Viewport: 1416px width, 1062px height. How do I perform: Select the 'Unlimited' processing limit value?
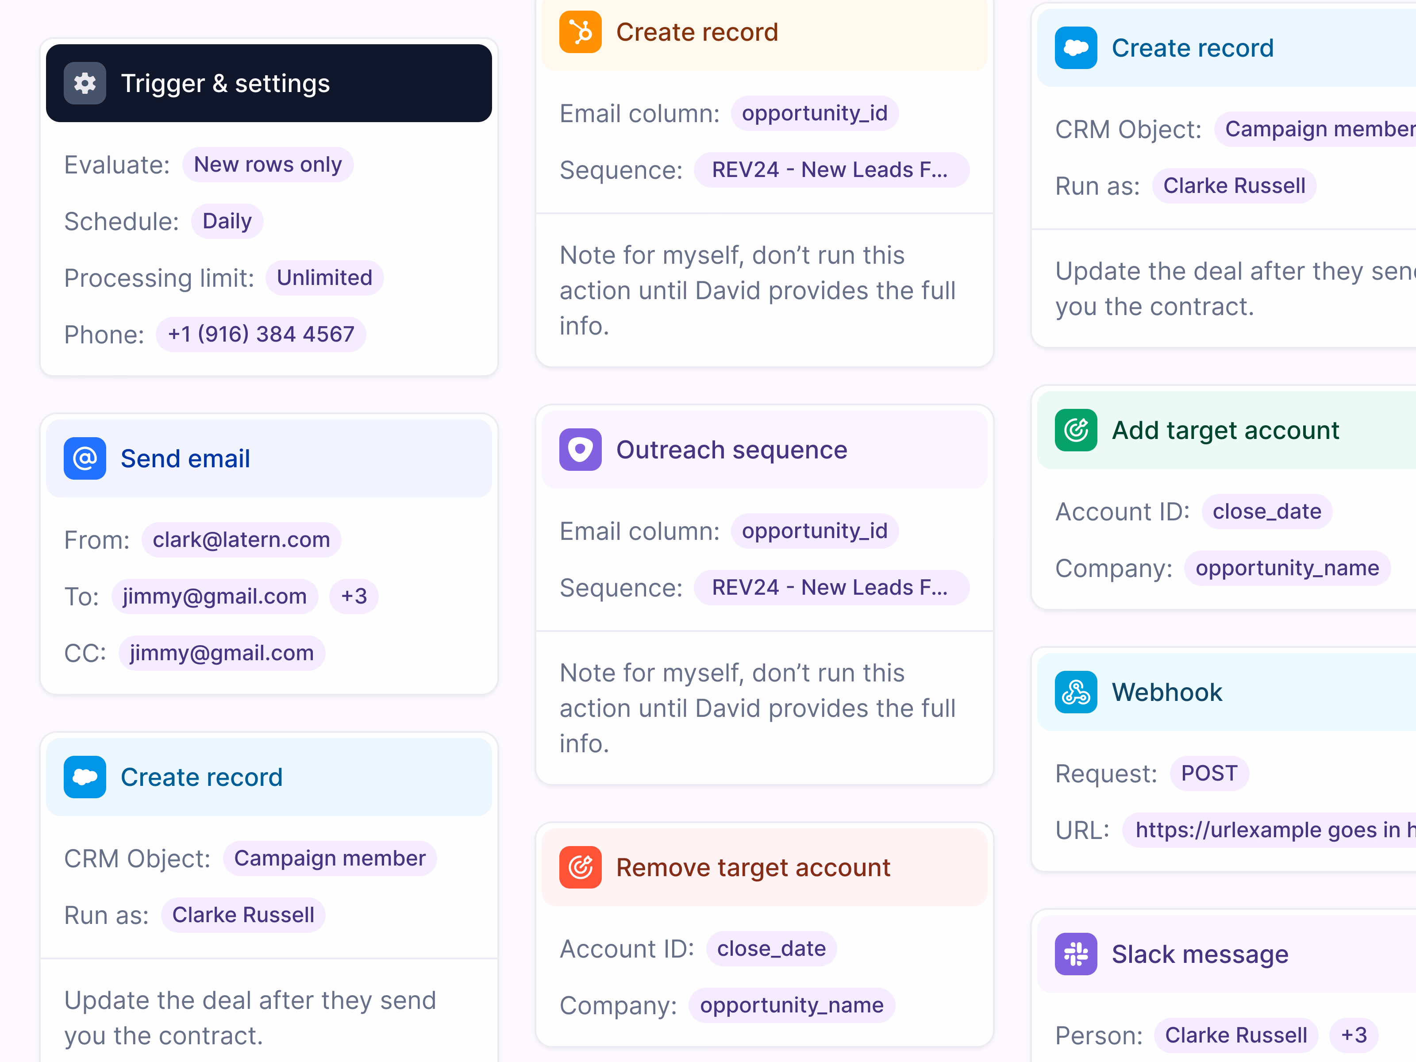(324, 278)
